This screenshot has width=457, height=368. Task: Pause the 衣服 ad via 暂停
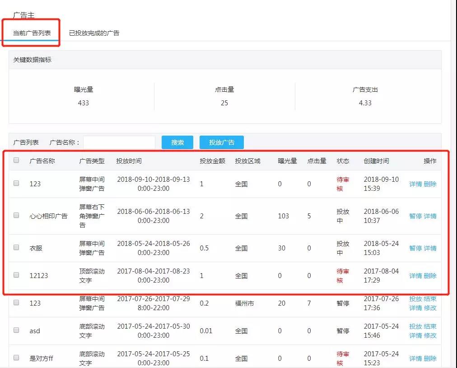coord(415,248)
